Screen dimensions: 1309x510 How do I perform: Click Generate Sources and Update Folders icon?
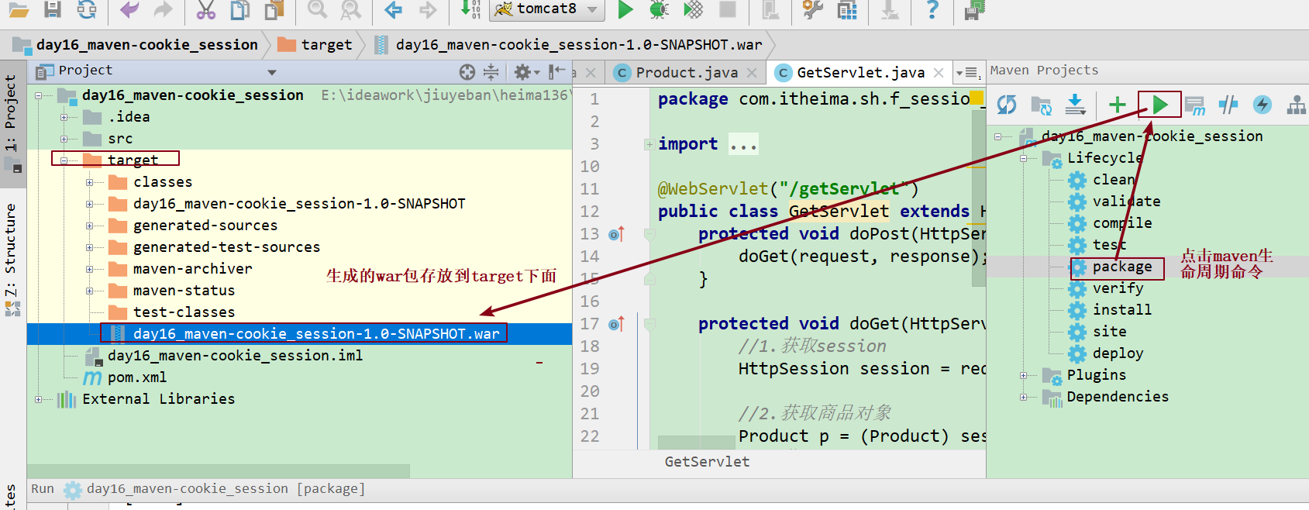click(x=1041, y=105)
